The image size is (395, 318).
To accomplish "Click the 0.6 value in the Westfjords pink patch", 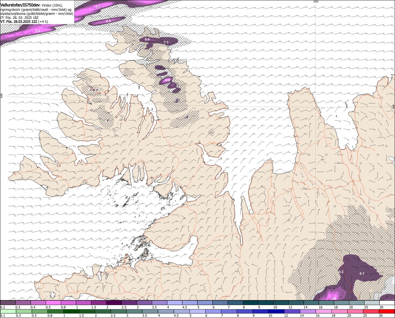I will pos(168,80).
